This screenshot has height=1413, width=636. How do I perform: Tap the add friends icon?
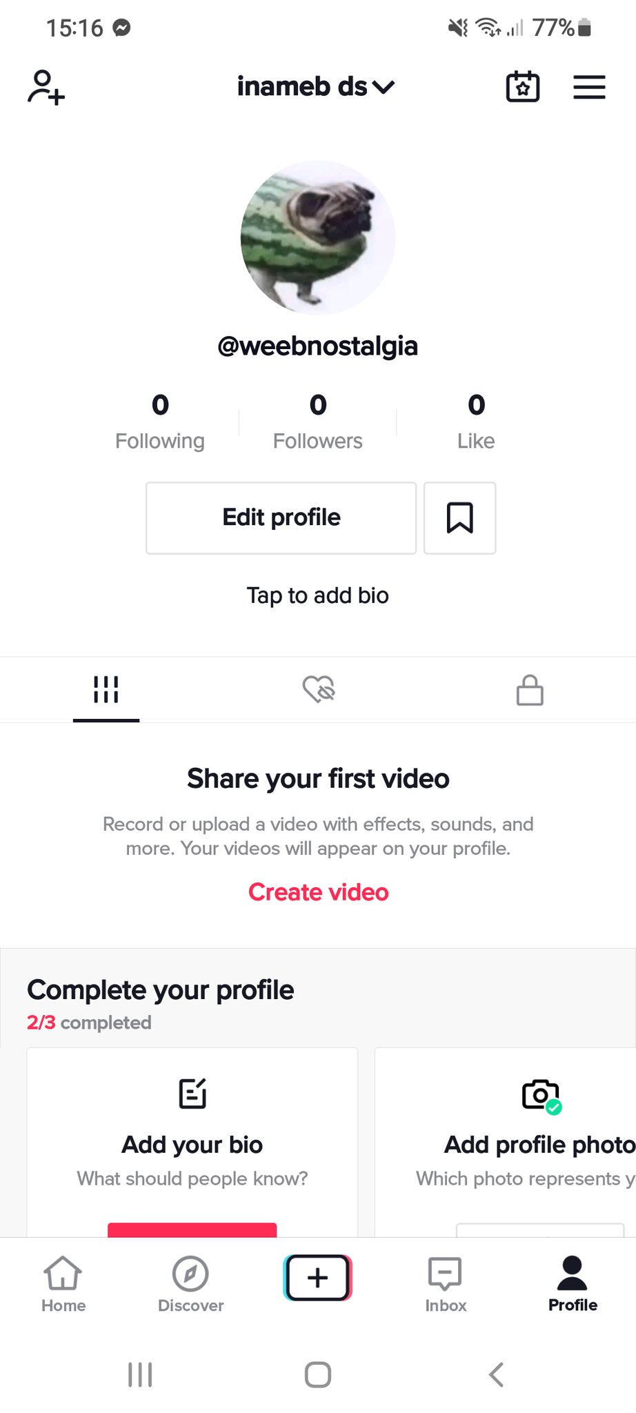coord(46,87)
